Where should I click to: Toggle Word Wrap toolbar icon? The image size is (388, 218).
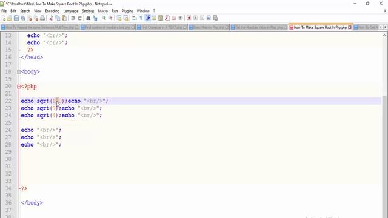click(x=135, y=18)
